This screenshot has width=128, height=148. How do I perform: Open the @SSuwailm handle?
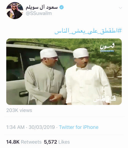point(39,13)
